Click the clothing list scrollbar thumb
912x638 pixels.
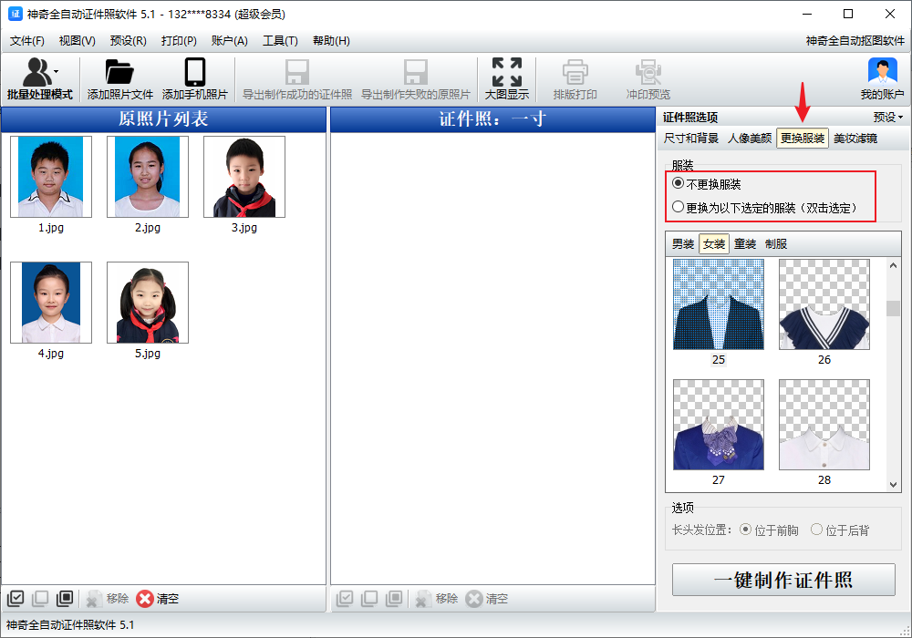[894, 309]
